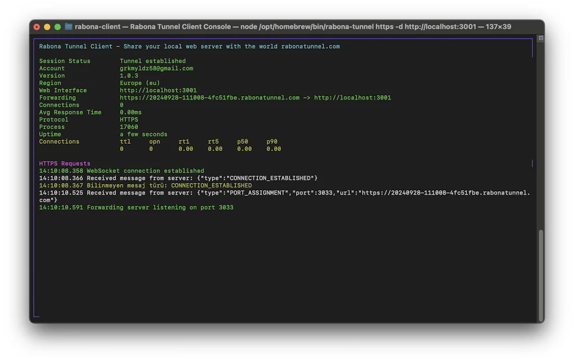Click the folder proxy icon in title bar
The width and height of the screenshot is (574, 362).
(x=68, y=26)
